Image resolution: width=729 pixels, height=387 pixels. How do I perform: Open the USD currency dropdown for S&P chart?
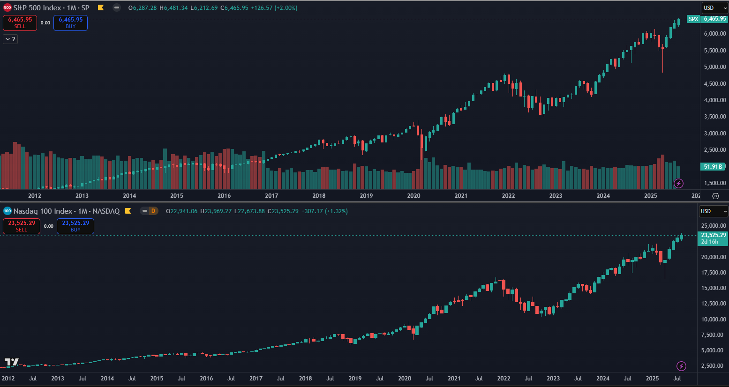[x=714, y=8]
